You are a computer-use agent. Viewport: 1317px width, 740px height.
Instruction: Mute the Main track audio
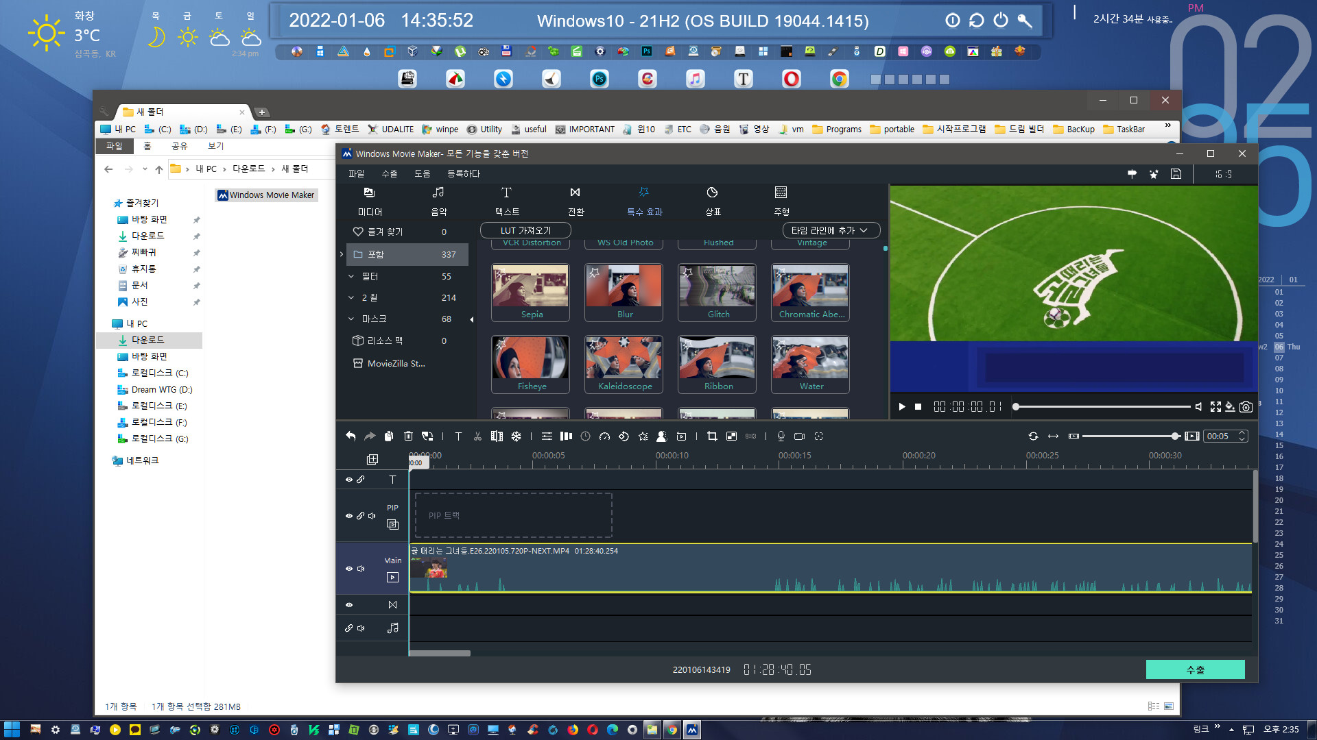361,569
